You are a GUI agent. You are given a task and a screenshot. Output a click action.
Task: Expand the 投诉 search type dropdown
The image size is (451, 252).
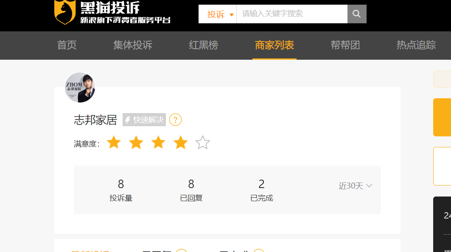tap(220, 14)
